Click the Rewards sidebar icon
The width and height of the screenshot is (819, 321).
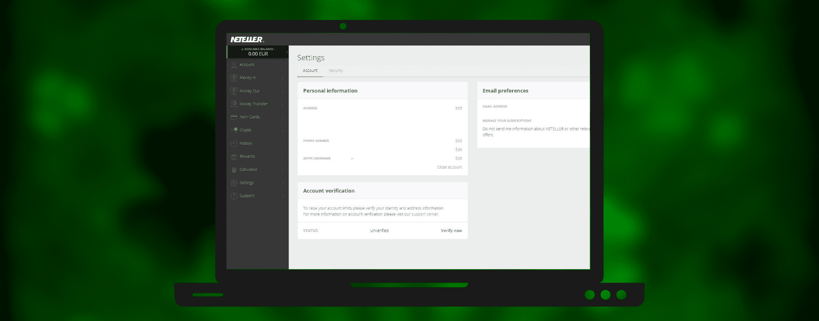tap(234, 156)
